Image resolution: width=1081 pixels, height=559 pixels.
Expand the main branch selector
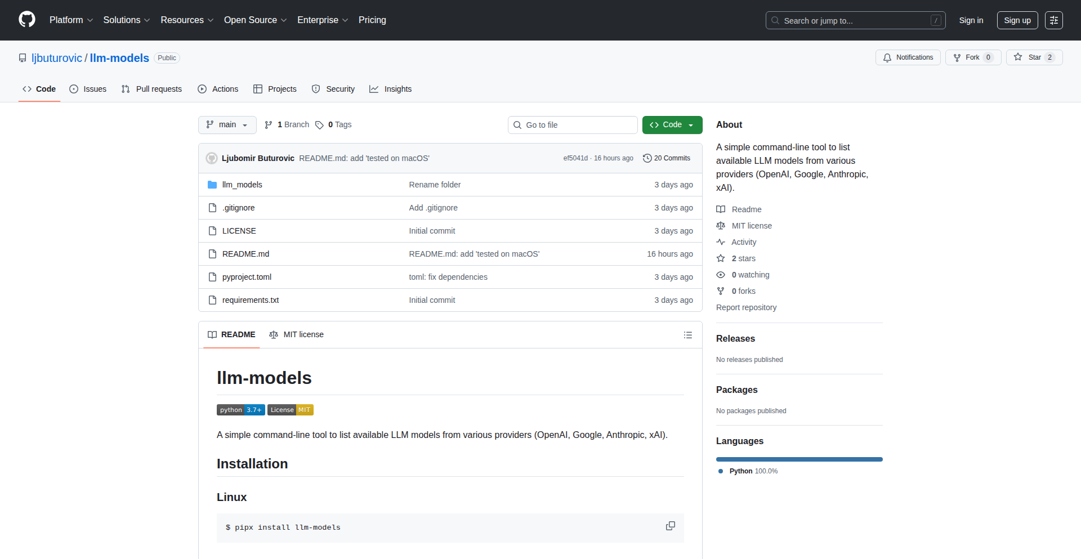tap(227, 125)
